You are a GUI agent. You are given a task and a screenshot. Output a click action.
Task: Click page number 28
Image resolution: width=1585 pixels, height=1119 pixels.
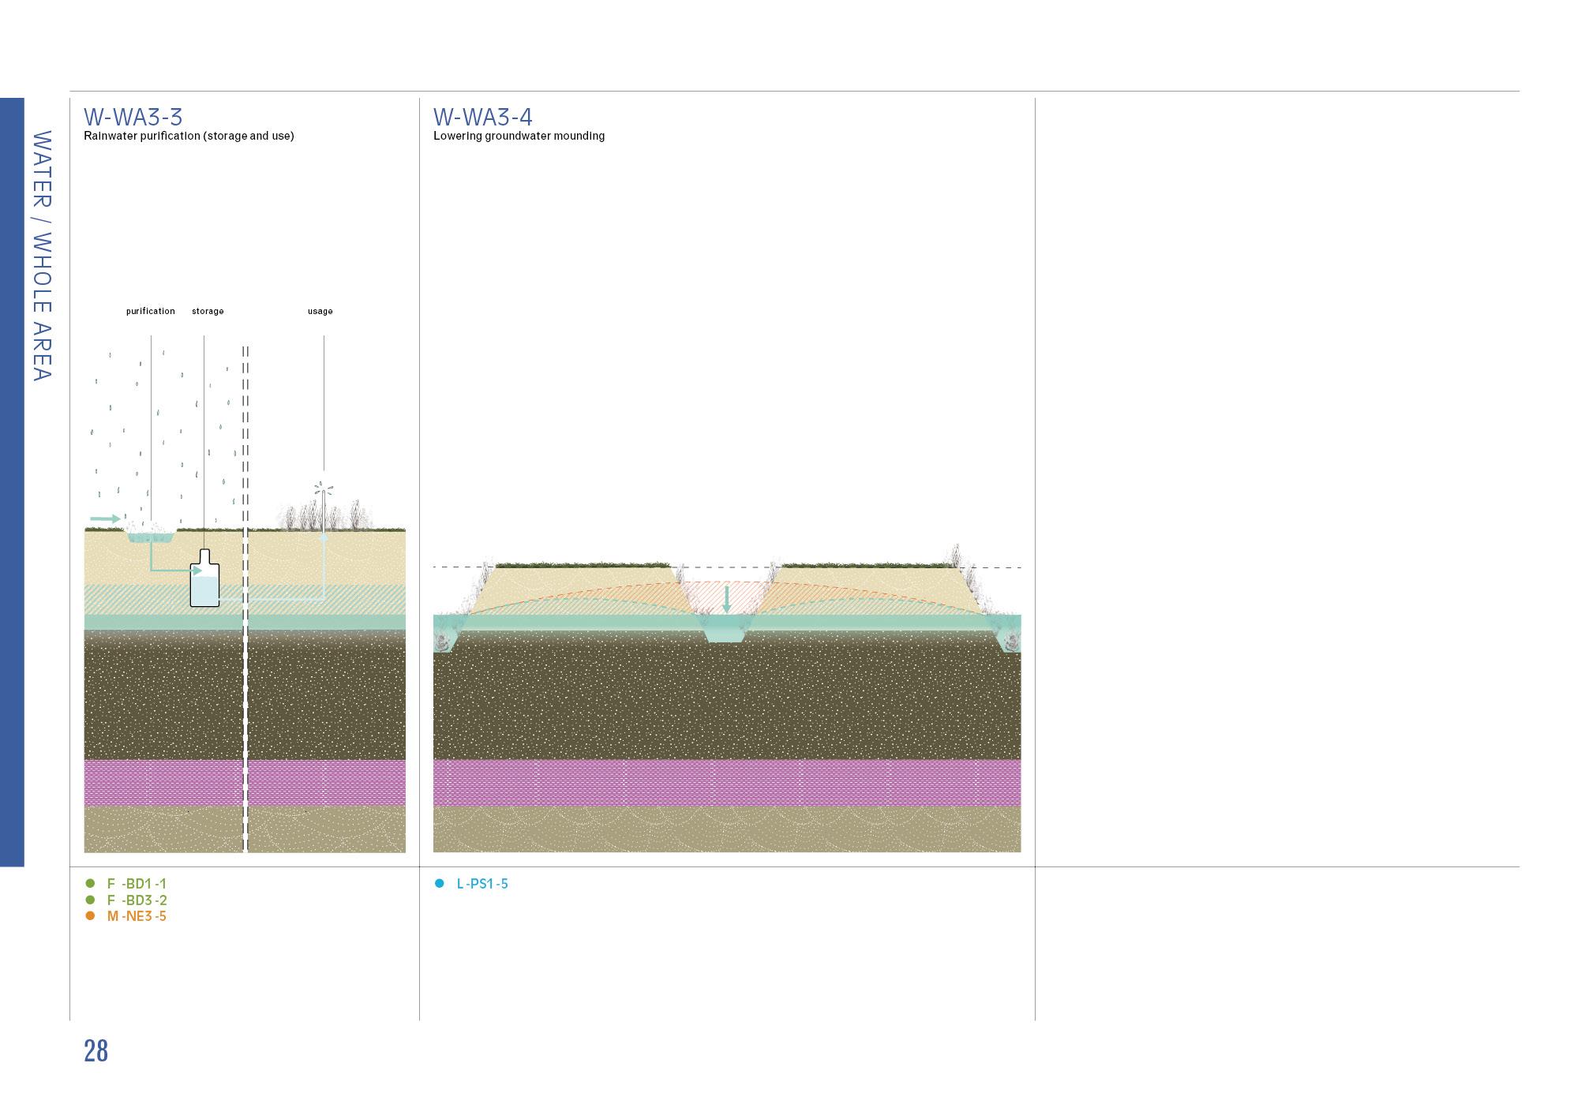(x=96, y=1051)
